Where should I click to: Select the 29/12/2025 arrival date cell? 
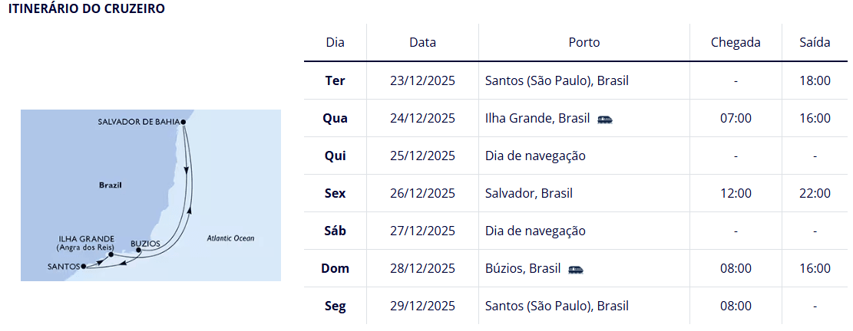(423, 306)
